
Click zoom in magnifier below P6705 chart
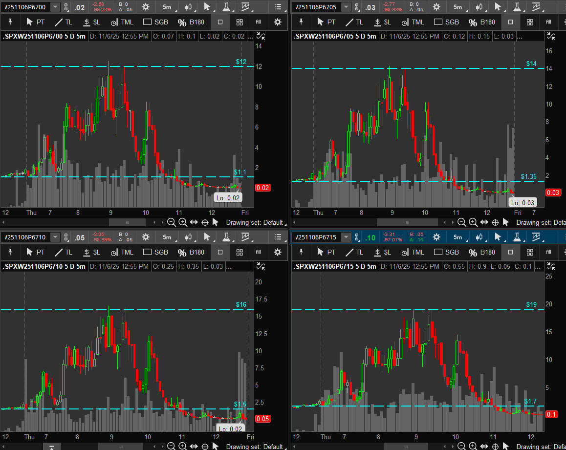(473, 222)
